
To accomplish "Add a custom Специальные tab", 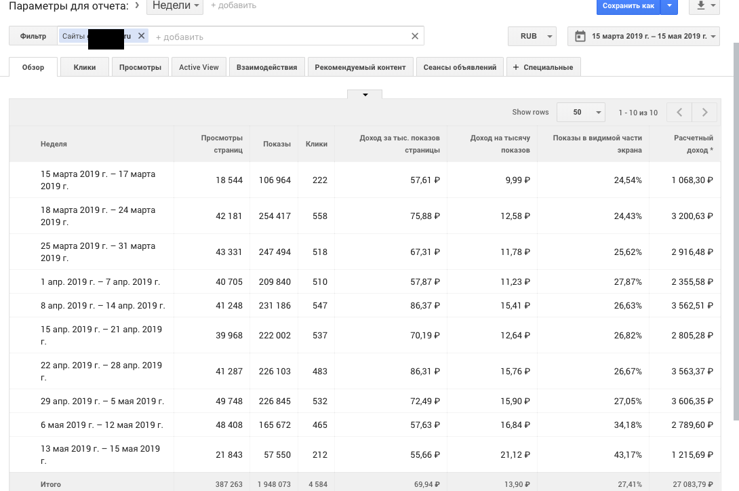I will [543, 67].
